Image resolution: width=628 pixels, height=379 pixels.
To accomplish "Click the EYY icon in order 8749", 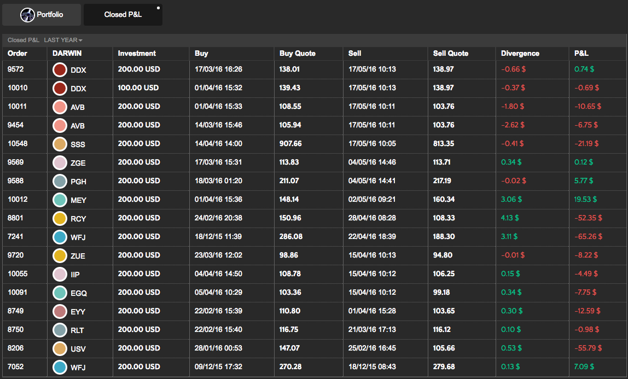I will pos(60,312).
